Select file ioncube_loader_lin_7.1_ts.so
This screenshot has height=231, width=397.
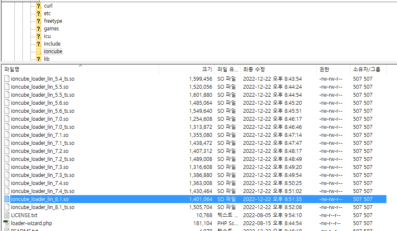coord(43,143)
